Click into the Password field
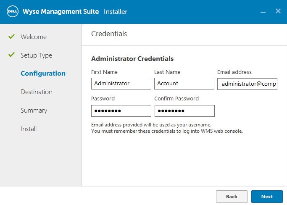The height and width of the screenshot is (205, 287). pos(121,111)
